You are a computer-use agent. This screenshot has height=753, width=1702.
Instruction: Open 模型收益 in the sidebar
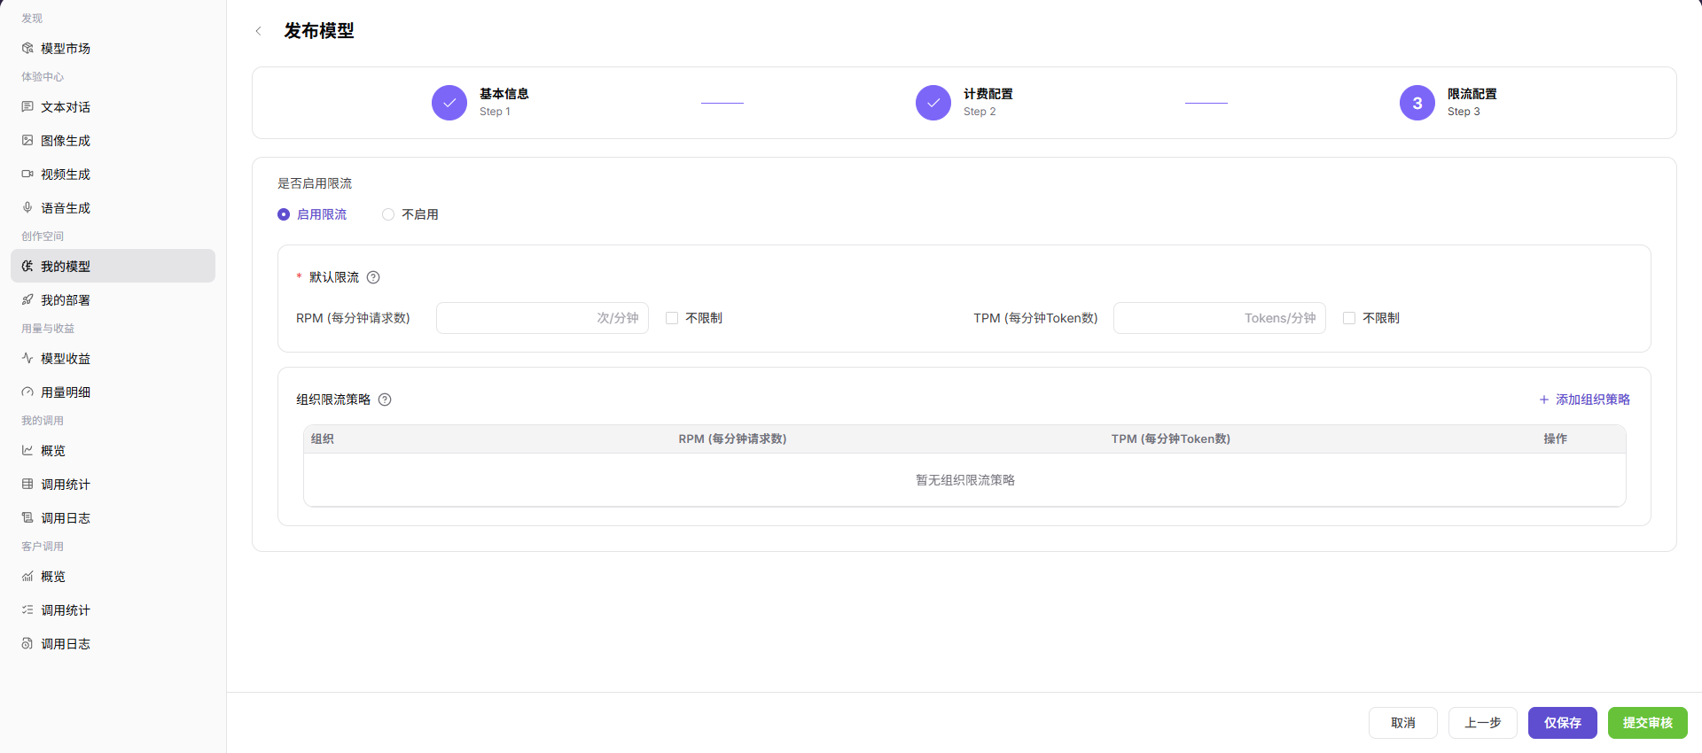click(113, 358)
